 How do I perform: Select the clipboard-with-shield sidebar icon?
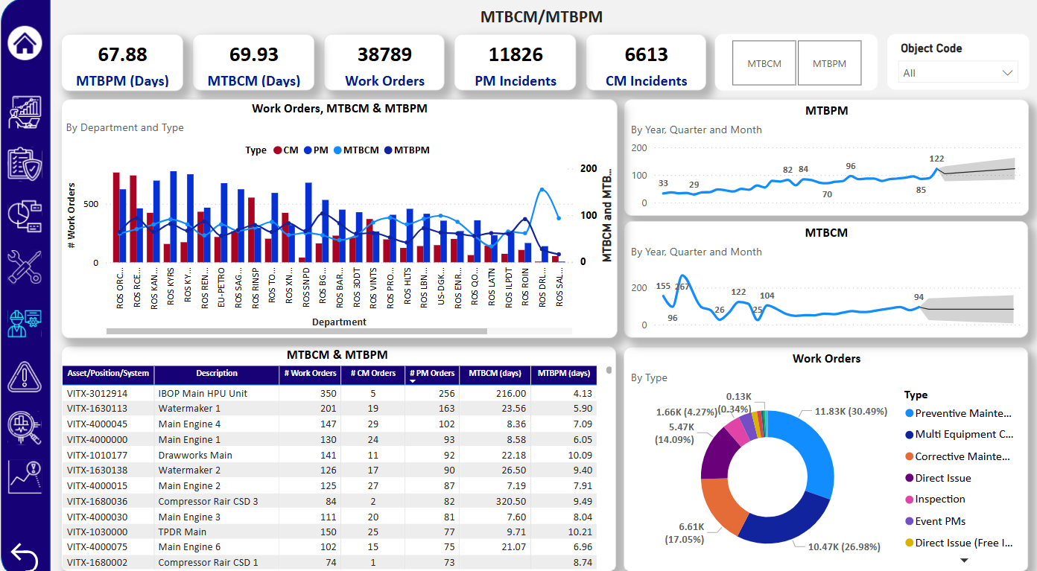[x=25, y=164]
